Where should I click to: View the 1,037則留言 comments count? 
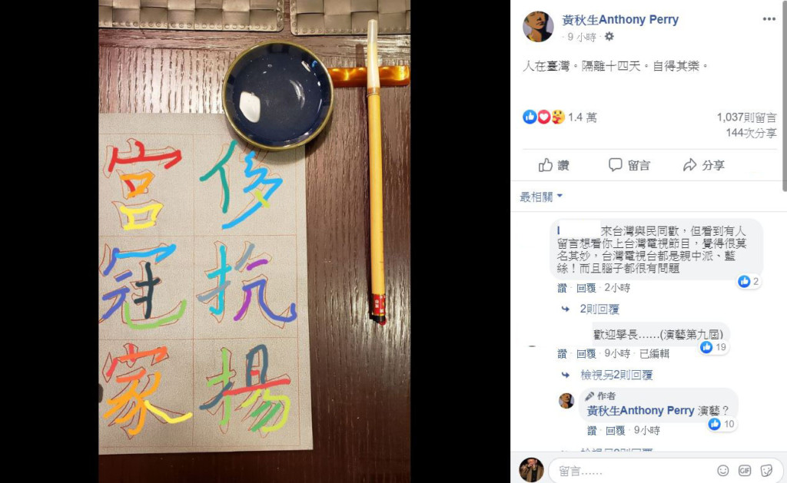pos(746,117)
